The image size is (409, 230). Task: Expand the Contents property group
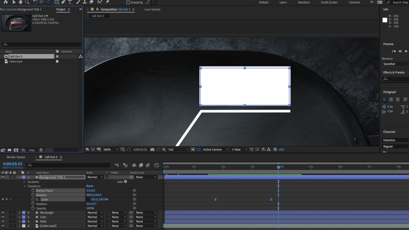tap(25, 182)
